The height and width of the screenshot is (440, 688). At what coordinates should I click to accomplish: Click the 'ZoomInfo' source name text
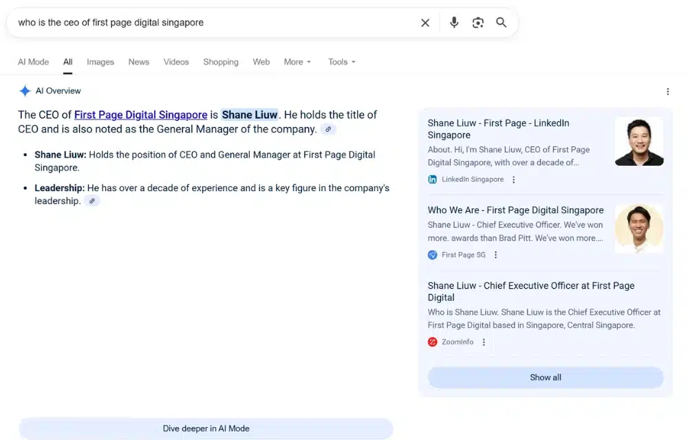(x=458, y=342)
